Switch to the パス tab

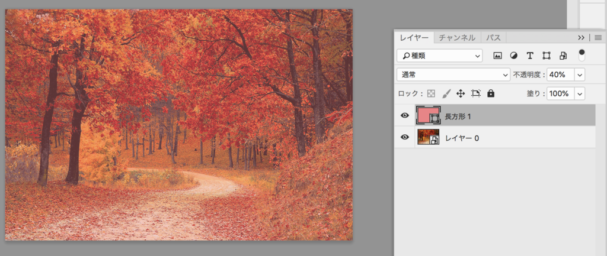click(494, 37)
